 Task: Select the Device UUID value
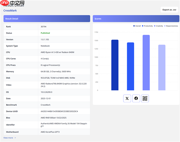[x=59, y=111]
